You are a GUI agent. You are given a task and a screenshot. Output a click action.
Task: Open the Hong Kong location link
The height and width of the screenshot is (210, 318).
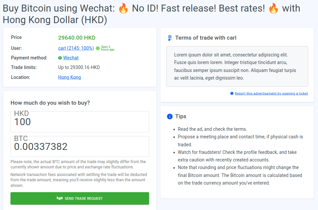pos(69,77)
